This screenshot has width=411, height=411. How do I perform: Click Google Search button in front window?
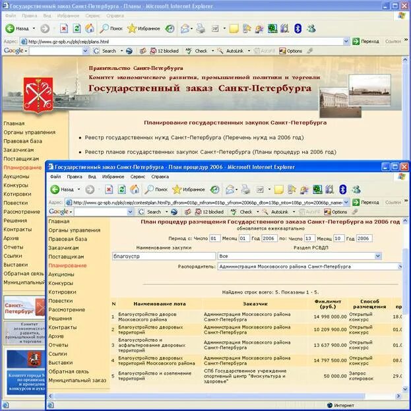(150, 212)
